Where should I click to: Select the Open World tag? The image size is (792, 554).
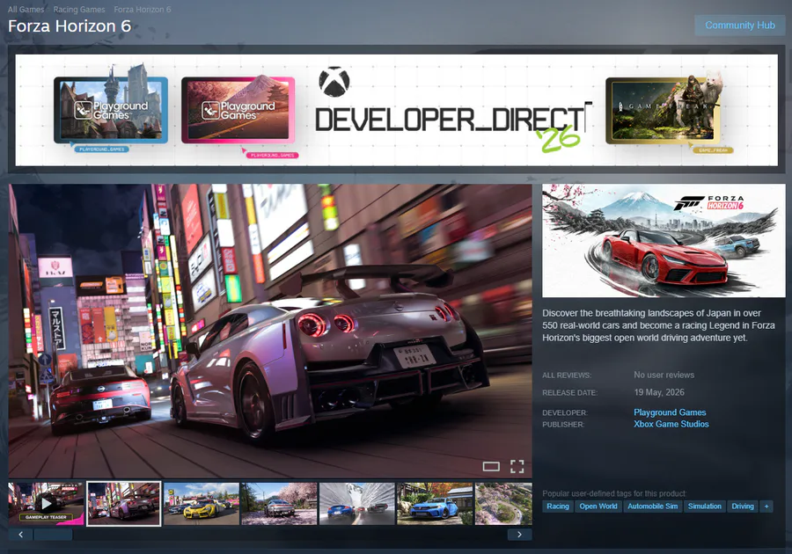598,506
